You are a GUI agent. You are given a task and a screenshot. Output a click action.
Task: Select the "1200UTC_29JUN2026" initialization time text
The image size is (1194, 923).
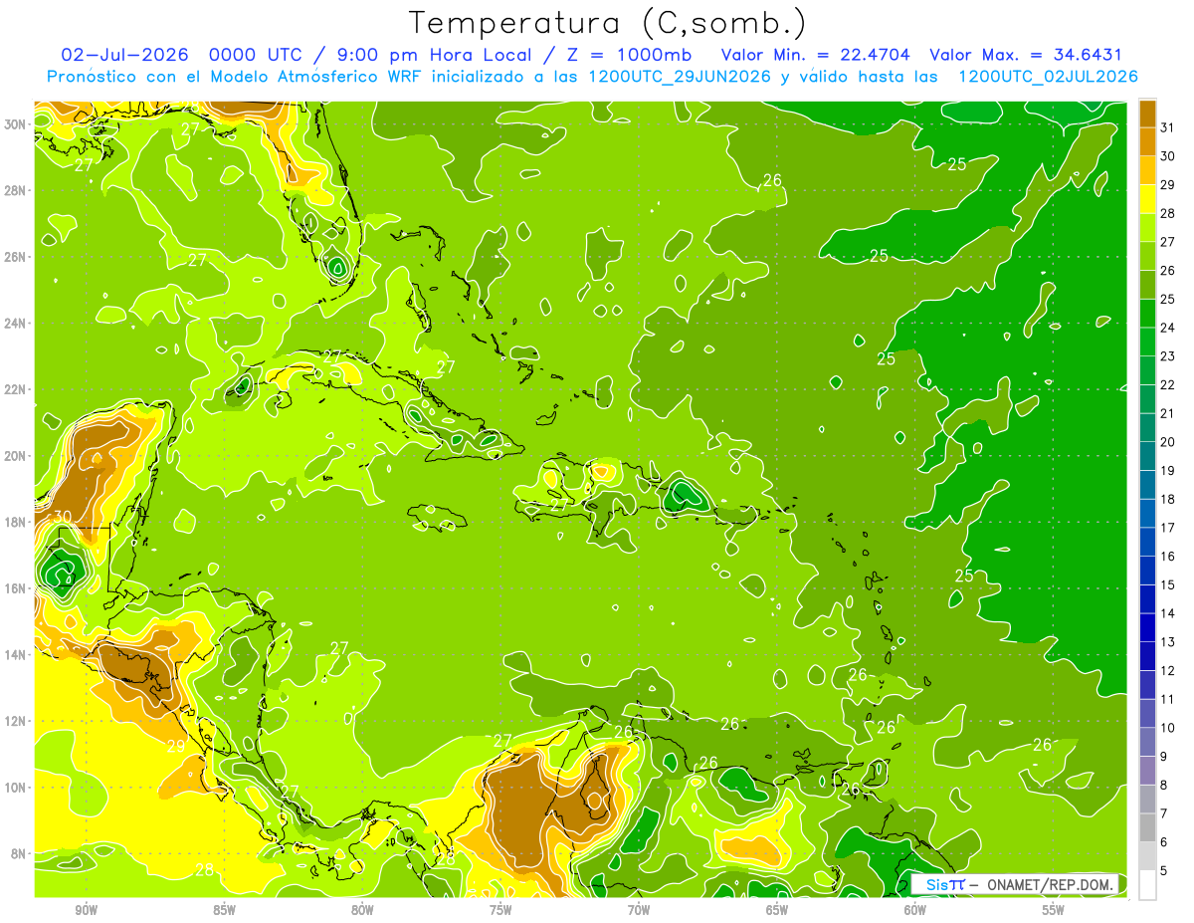679,77
